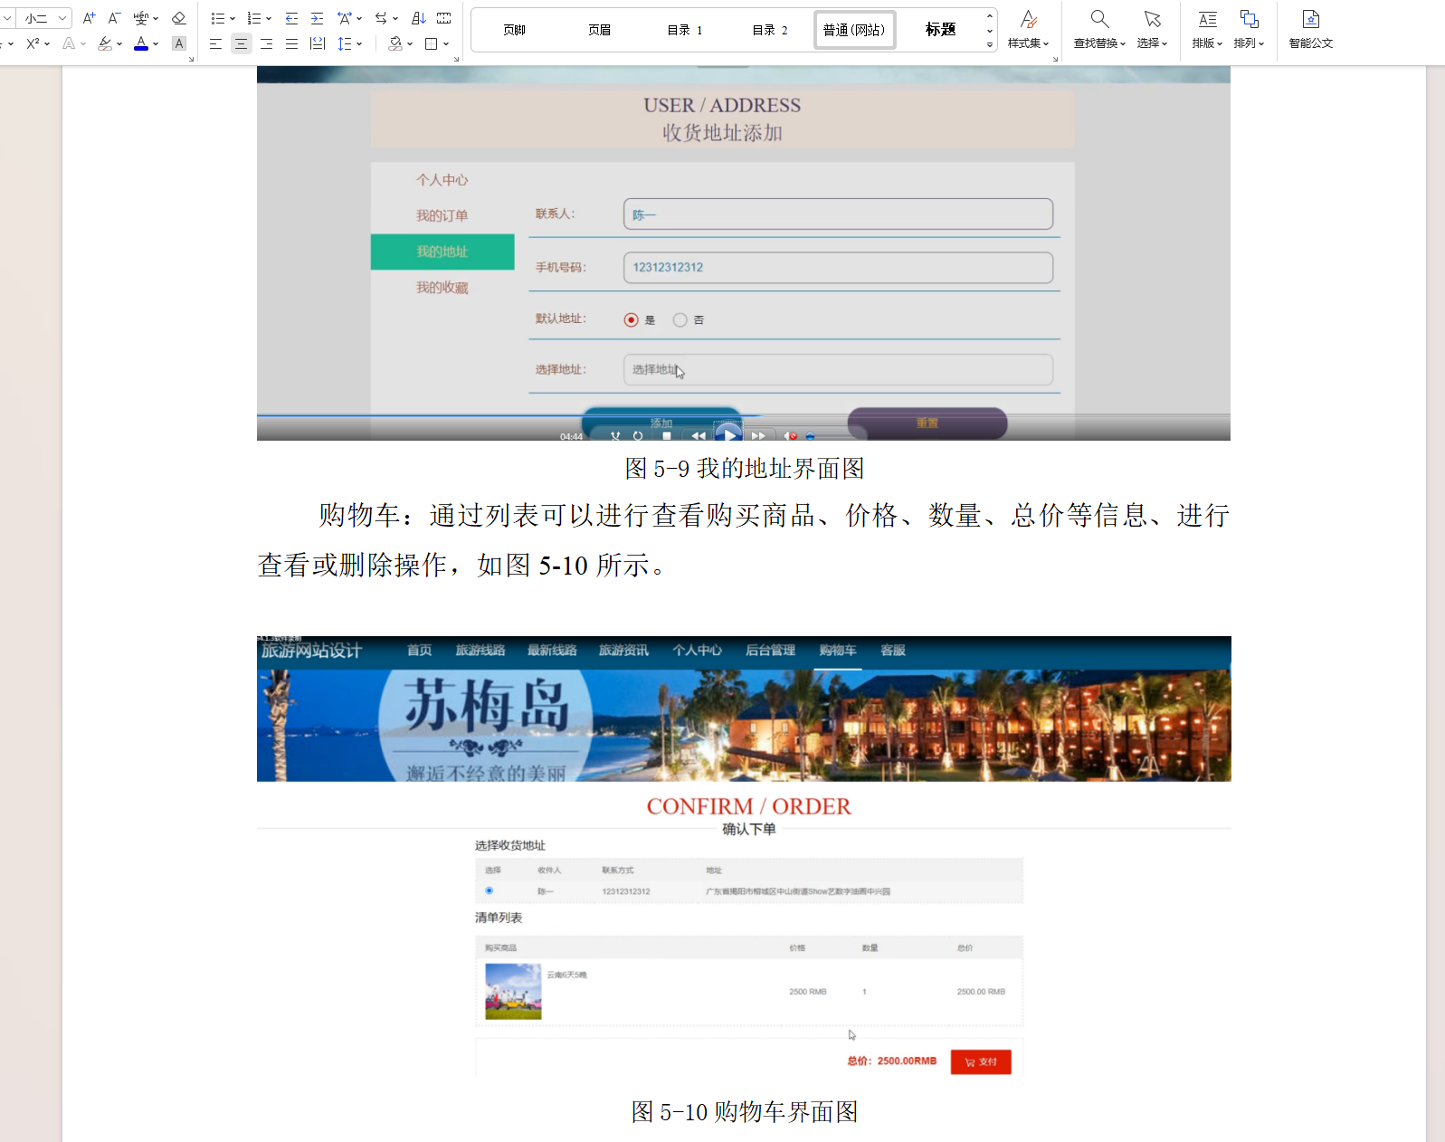Open the paragraph settings dialog launcher
1445x1142 pixels.
pyautogui.click(x=456, y=59)
